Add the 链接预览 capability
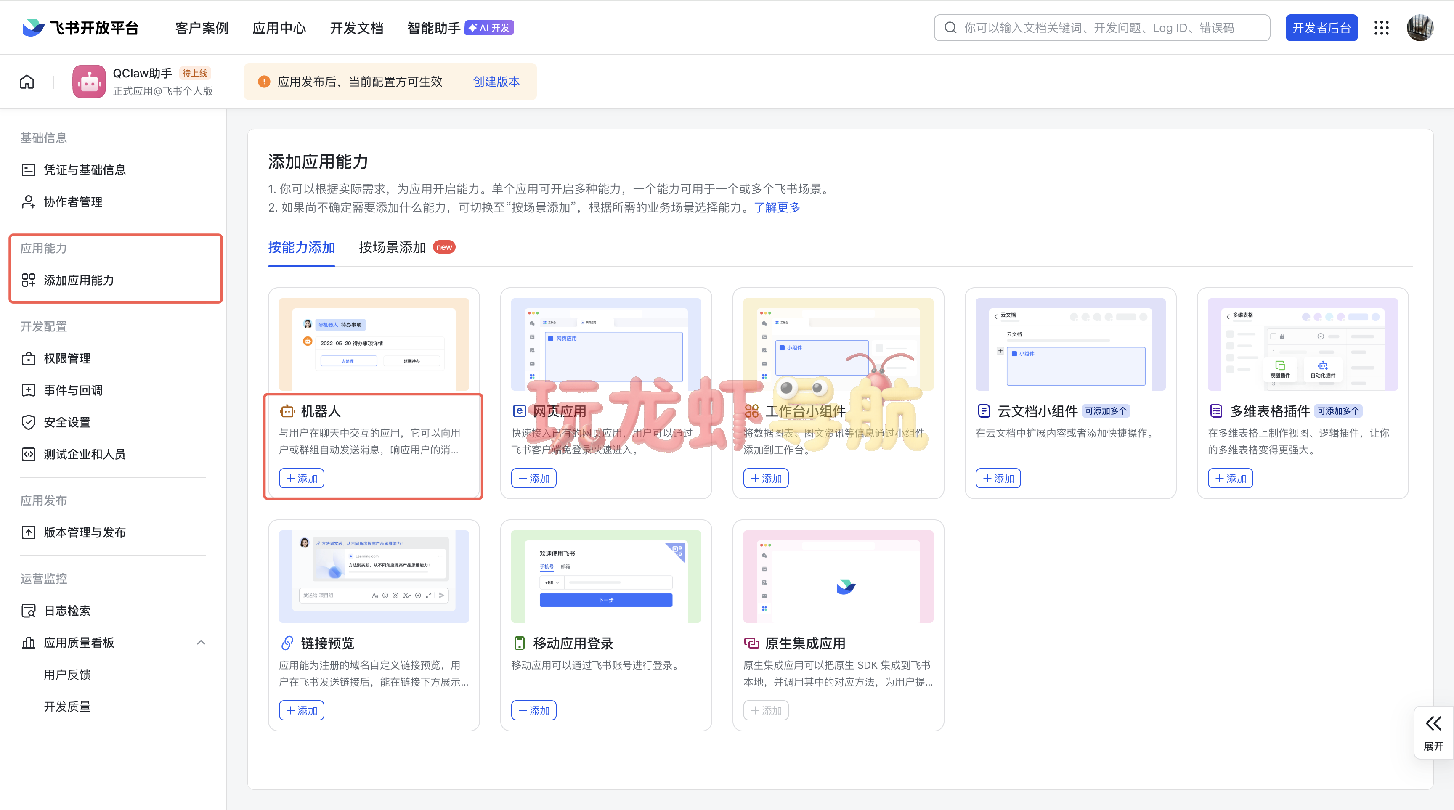This screenshot has height=810, width=1454. [x=301, y=710]
